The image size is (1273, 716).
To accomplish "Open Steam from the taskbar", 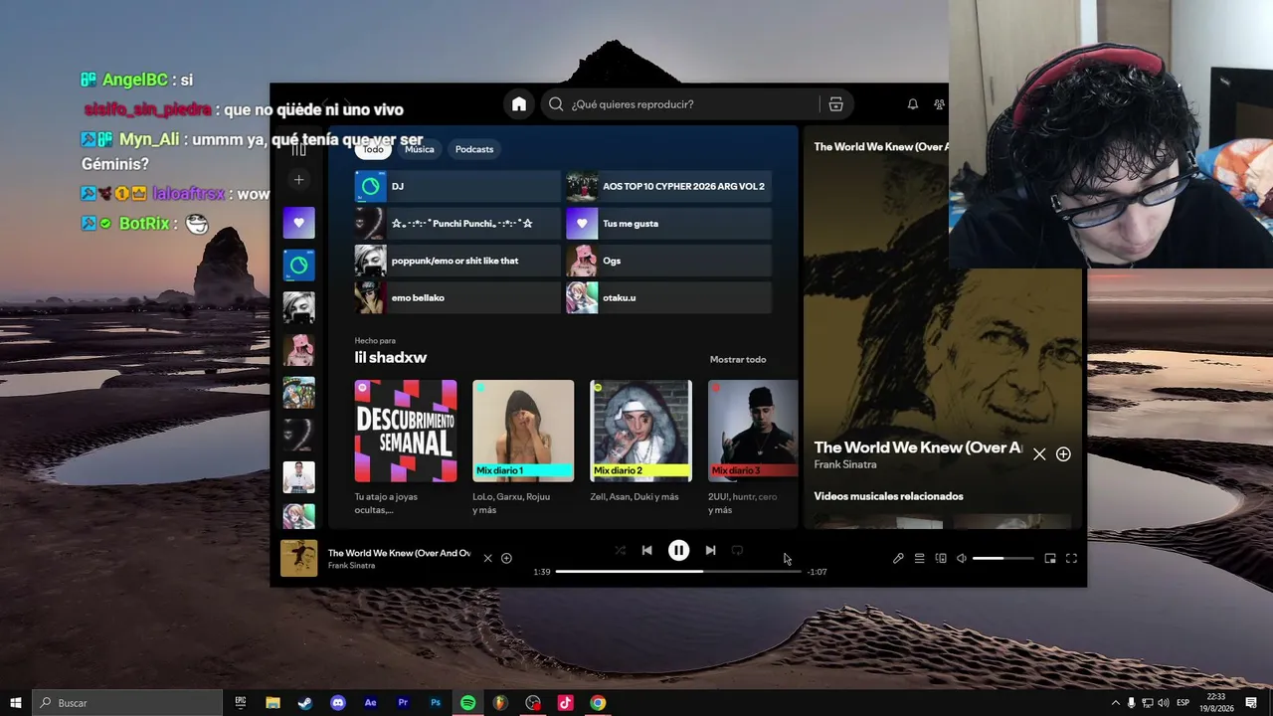I will [x=305, y=703].
